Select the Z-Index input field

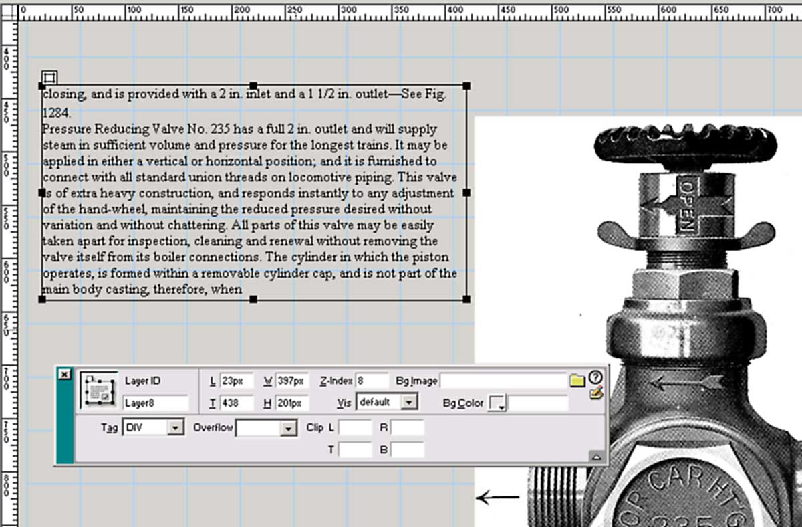click(372, 381)
